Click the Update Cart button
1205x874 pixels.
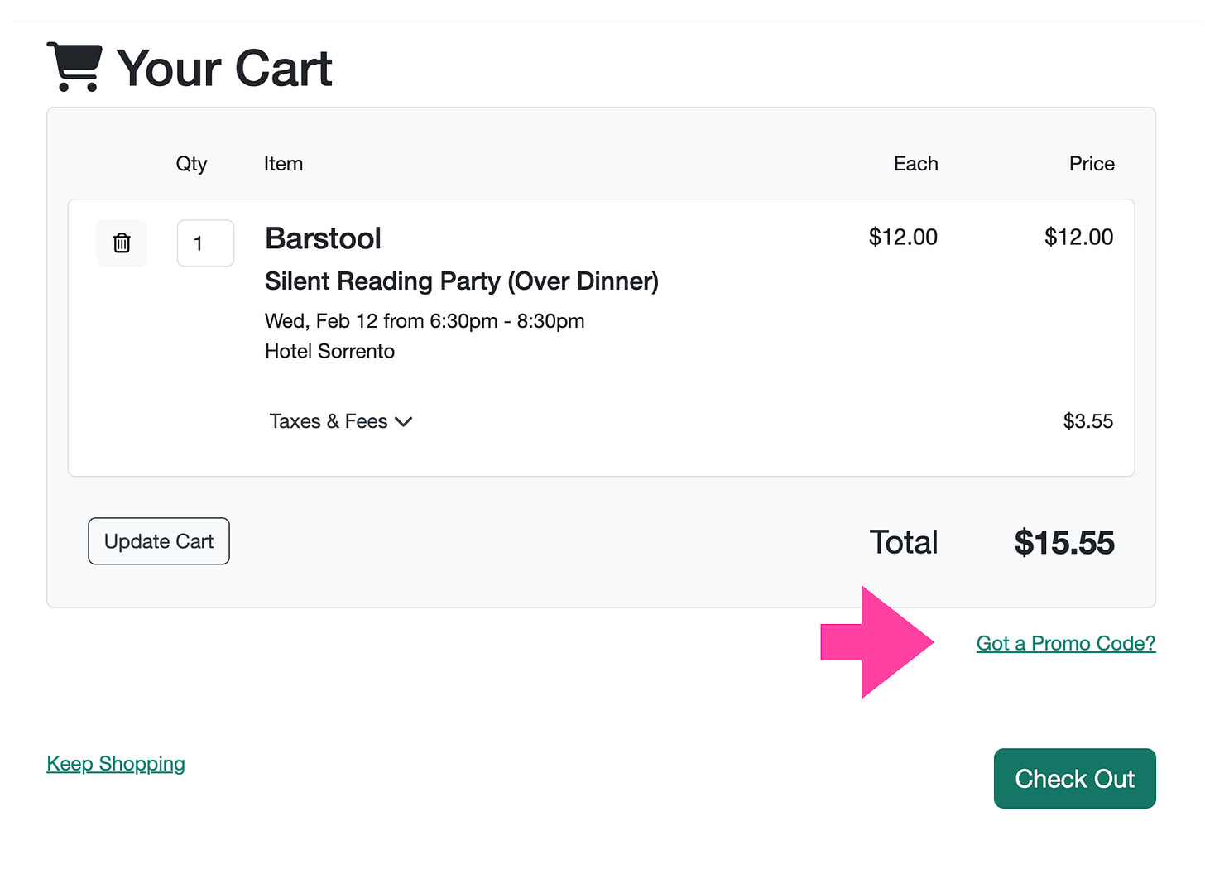[159, 541]
